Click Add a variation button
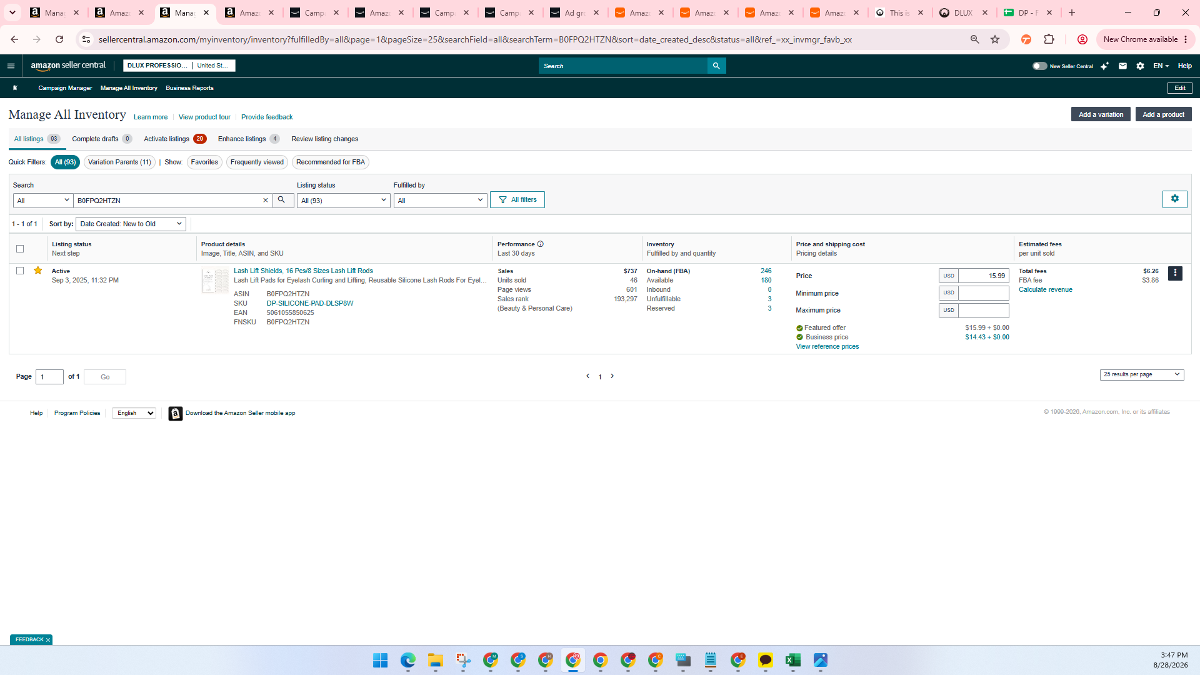Viewport: 1200px width, 675px height. coord(1101,114)
